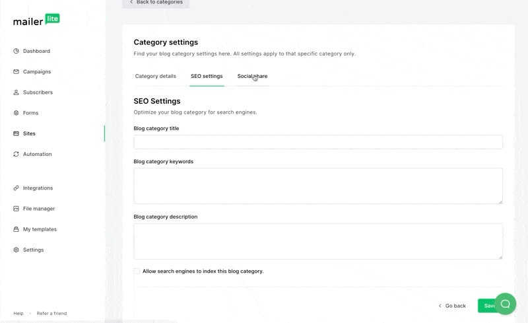Click the Refer a friend link
The image size is (528, 323).
point(51,313)
